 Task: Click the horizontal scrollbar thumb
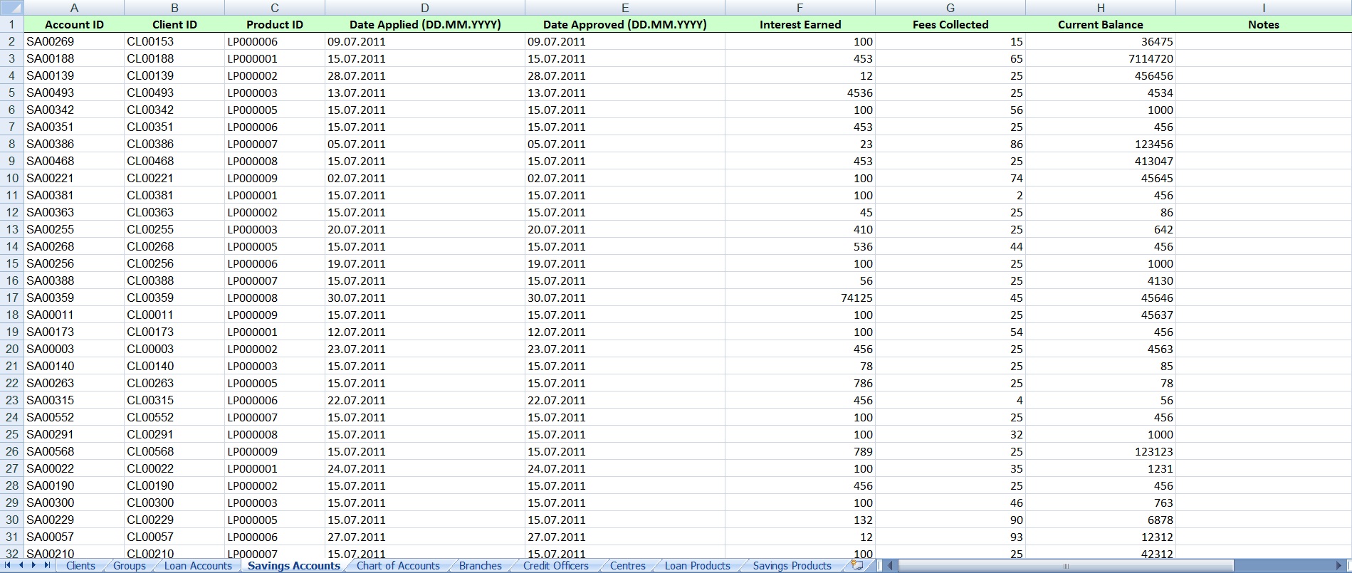click(1065, 566)
